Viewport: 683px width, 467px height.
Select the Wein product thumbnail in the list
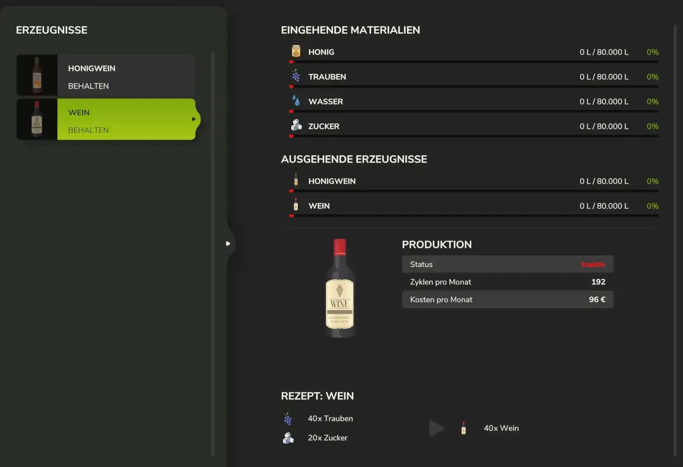(37, 119)
